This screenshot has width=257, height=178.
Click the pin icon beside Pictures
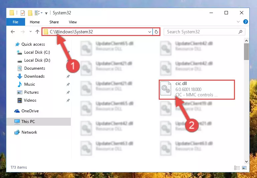point(68,92)
